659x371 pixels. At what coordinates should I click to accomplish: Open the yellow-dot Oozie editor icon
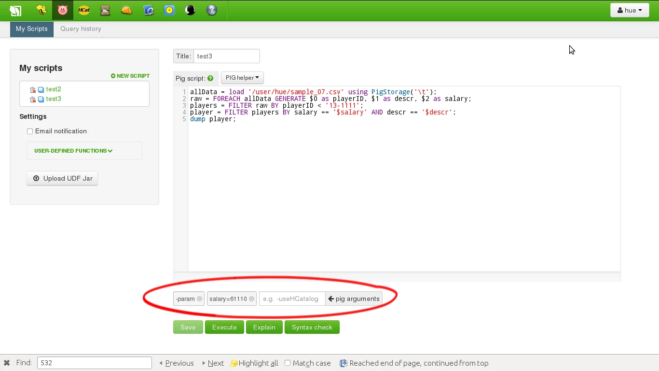(169, 10)
